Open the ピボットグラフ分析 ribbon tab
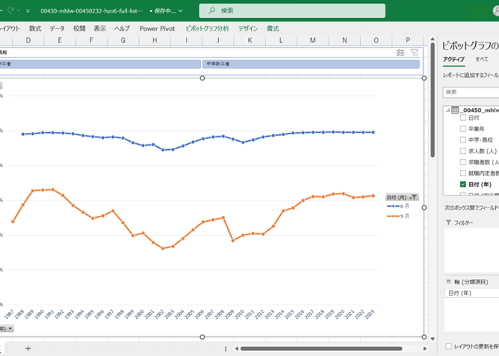This screenshot has width=499, height=356. pos(207,29)
